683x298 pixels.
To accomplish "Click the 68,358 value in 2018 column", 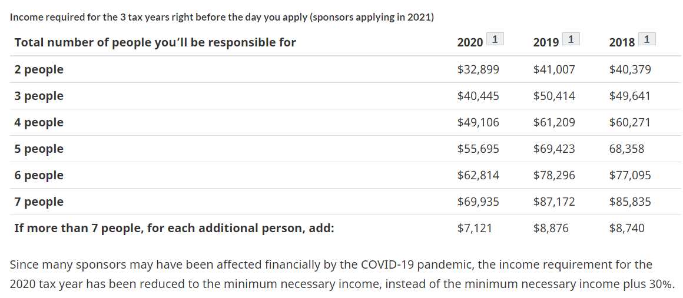I will point(626,149).
